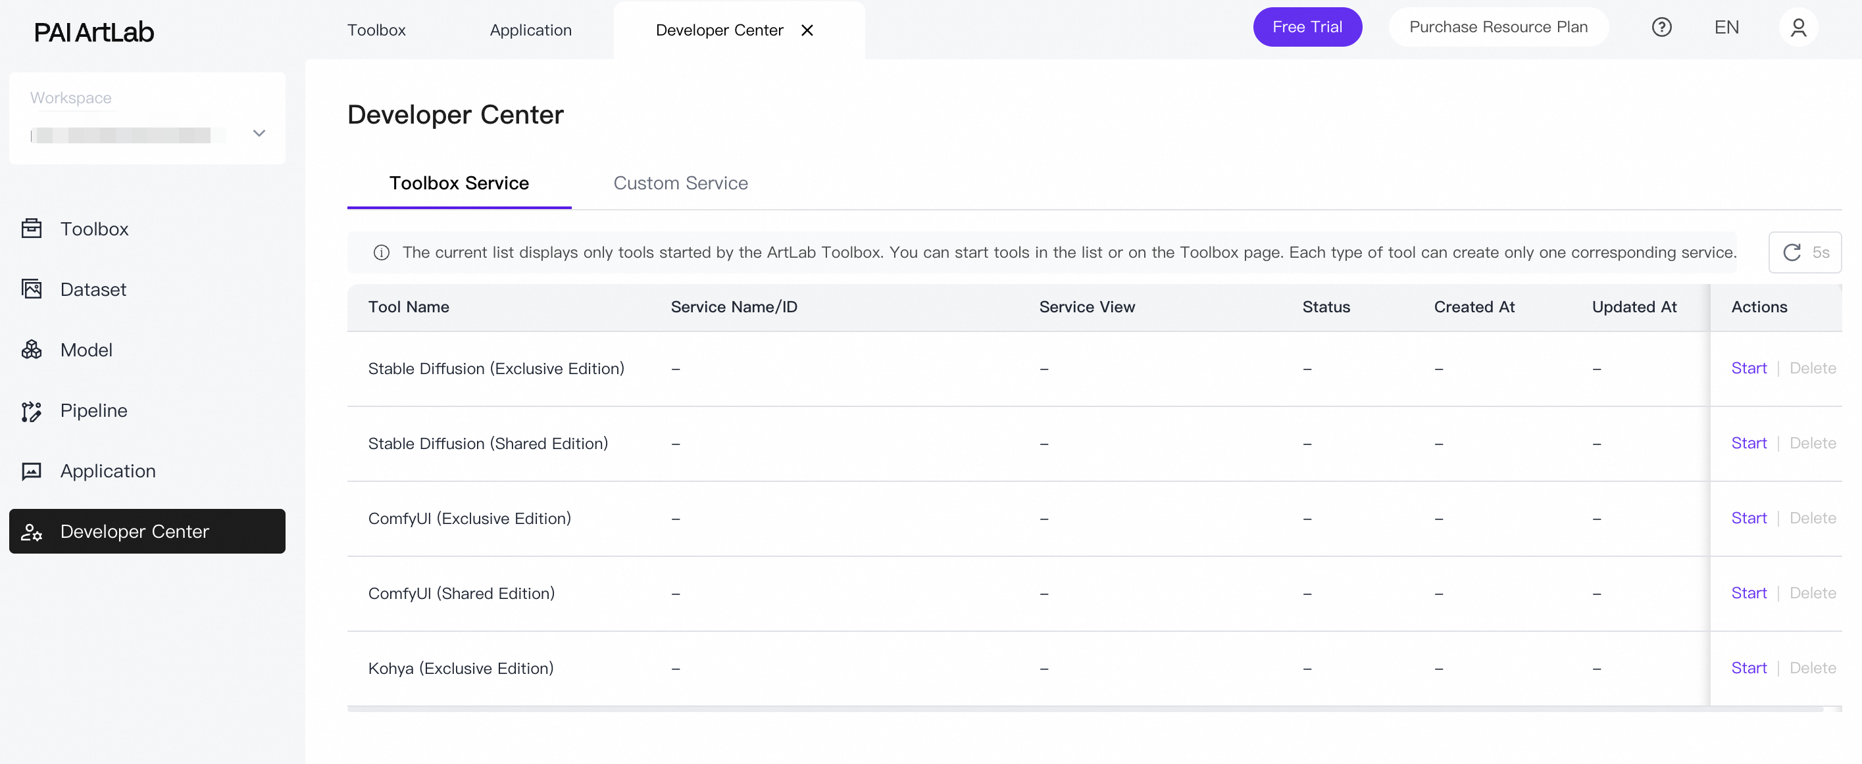Click Purchase Resource Plan button
The width and height of the screenshot is (1862, 764).
click(x=1497, y=28)
